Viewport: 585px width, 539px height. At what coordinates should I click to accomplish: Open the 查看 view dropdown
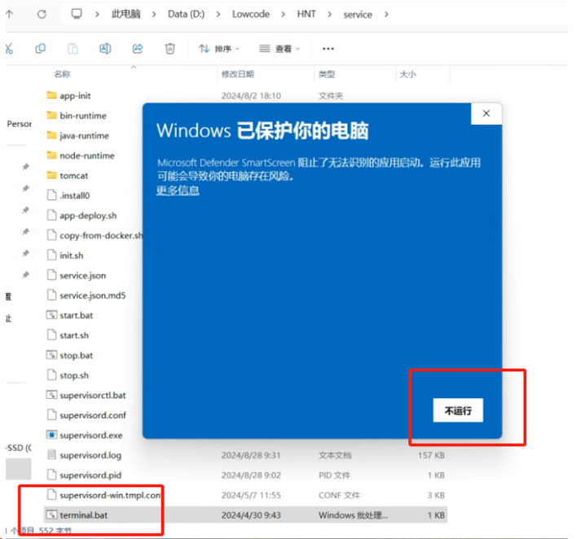tap(280, 49)
